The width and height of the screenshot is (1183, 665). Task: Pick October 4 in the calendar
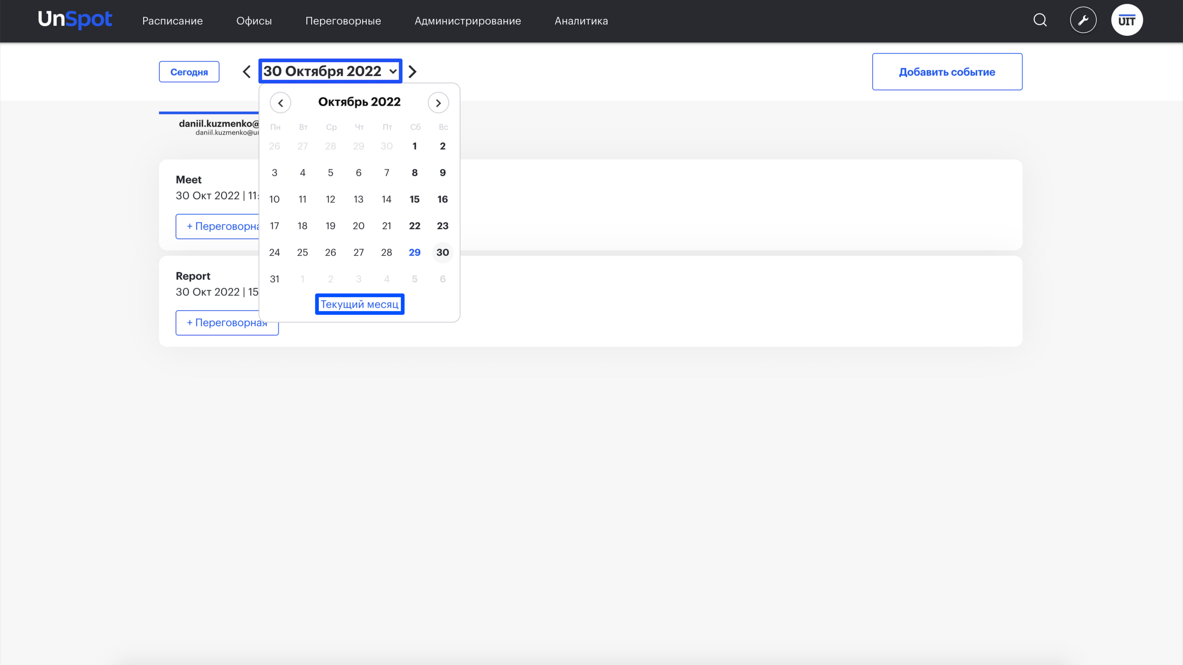[303, 173]
